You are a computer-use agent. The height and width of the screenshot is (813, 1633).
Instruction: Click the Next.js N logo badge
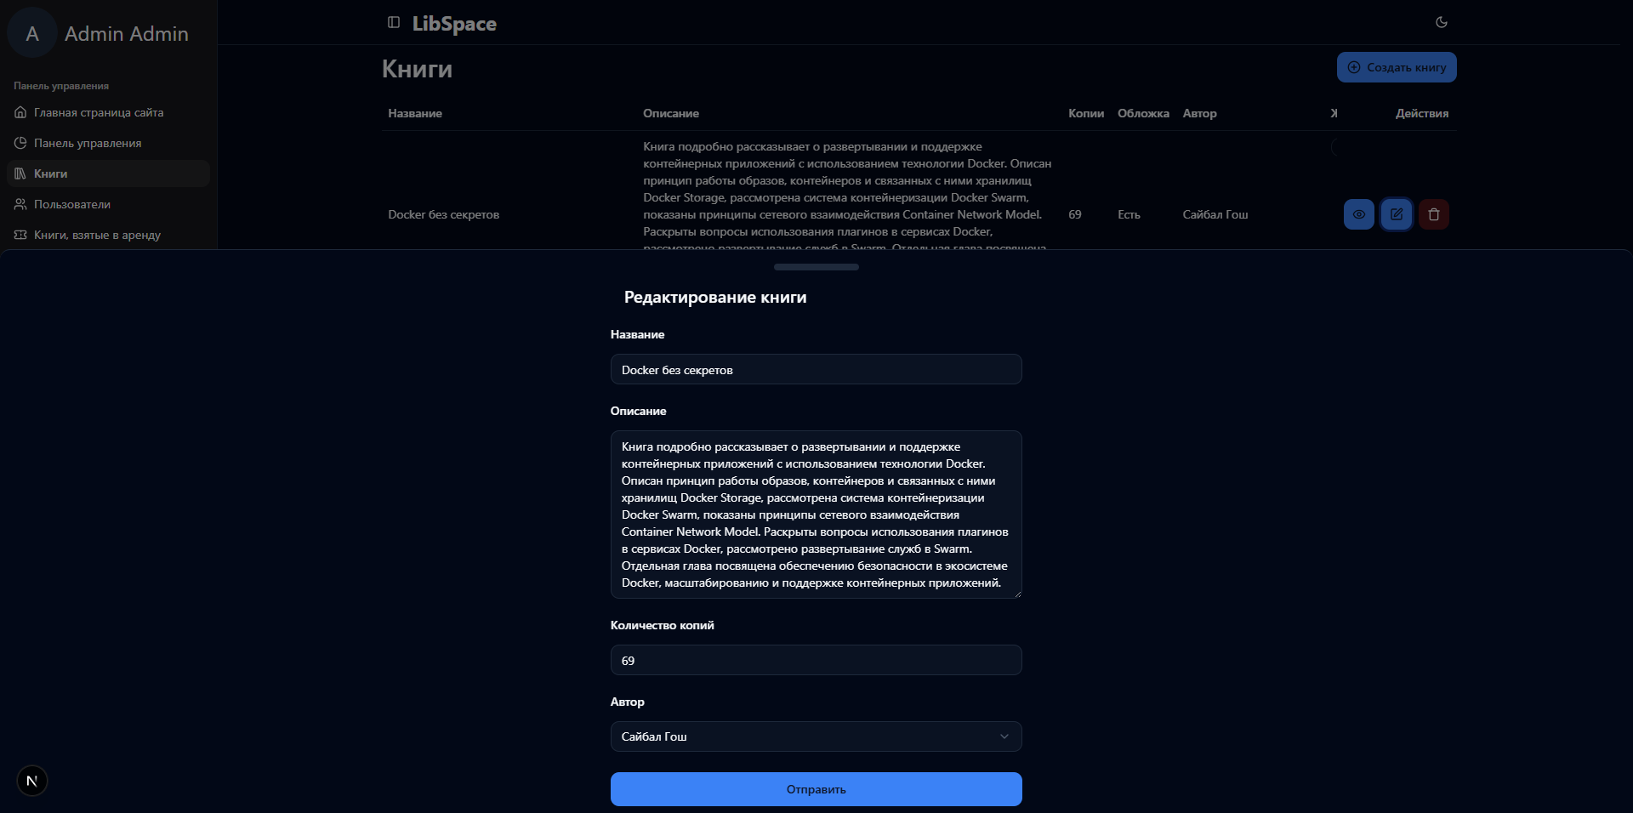coord(32,781)
